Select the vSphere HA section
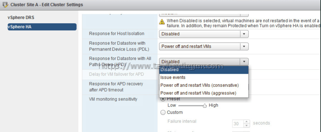The height and width of the screenshot is (132, 321). (x=42, y=27)
